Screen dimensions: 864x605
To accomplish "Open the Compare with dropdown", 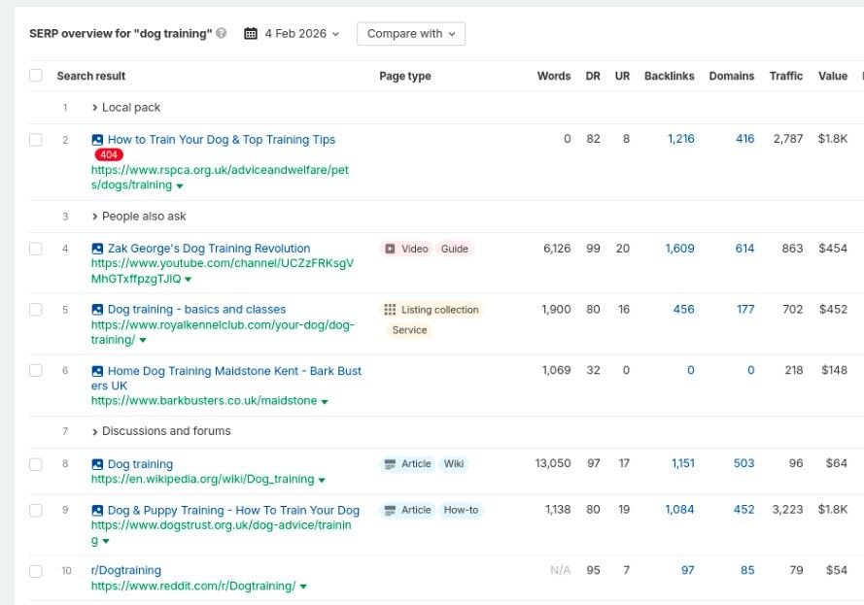I will 411,34.
